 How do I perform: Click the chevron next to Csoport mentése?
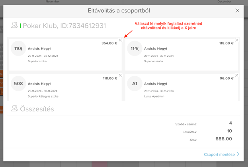tap(238, 154)
